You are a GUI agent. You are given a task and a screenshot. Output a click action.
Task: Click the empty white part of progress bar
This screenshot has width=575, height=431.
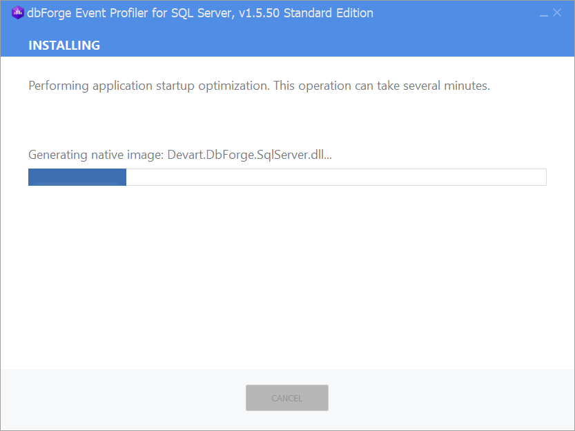pyautogui.click(x=336, y=178)
